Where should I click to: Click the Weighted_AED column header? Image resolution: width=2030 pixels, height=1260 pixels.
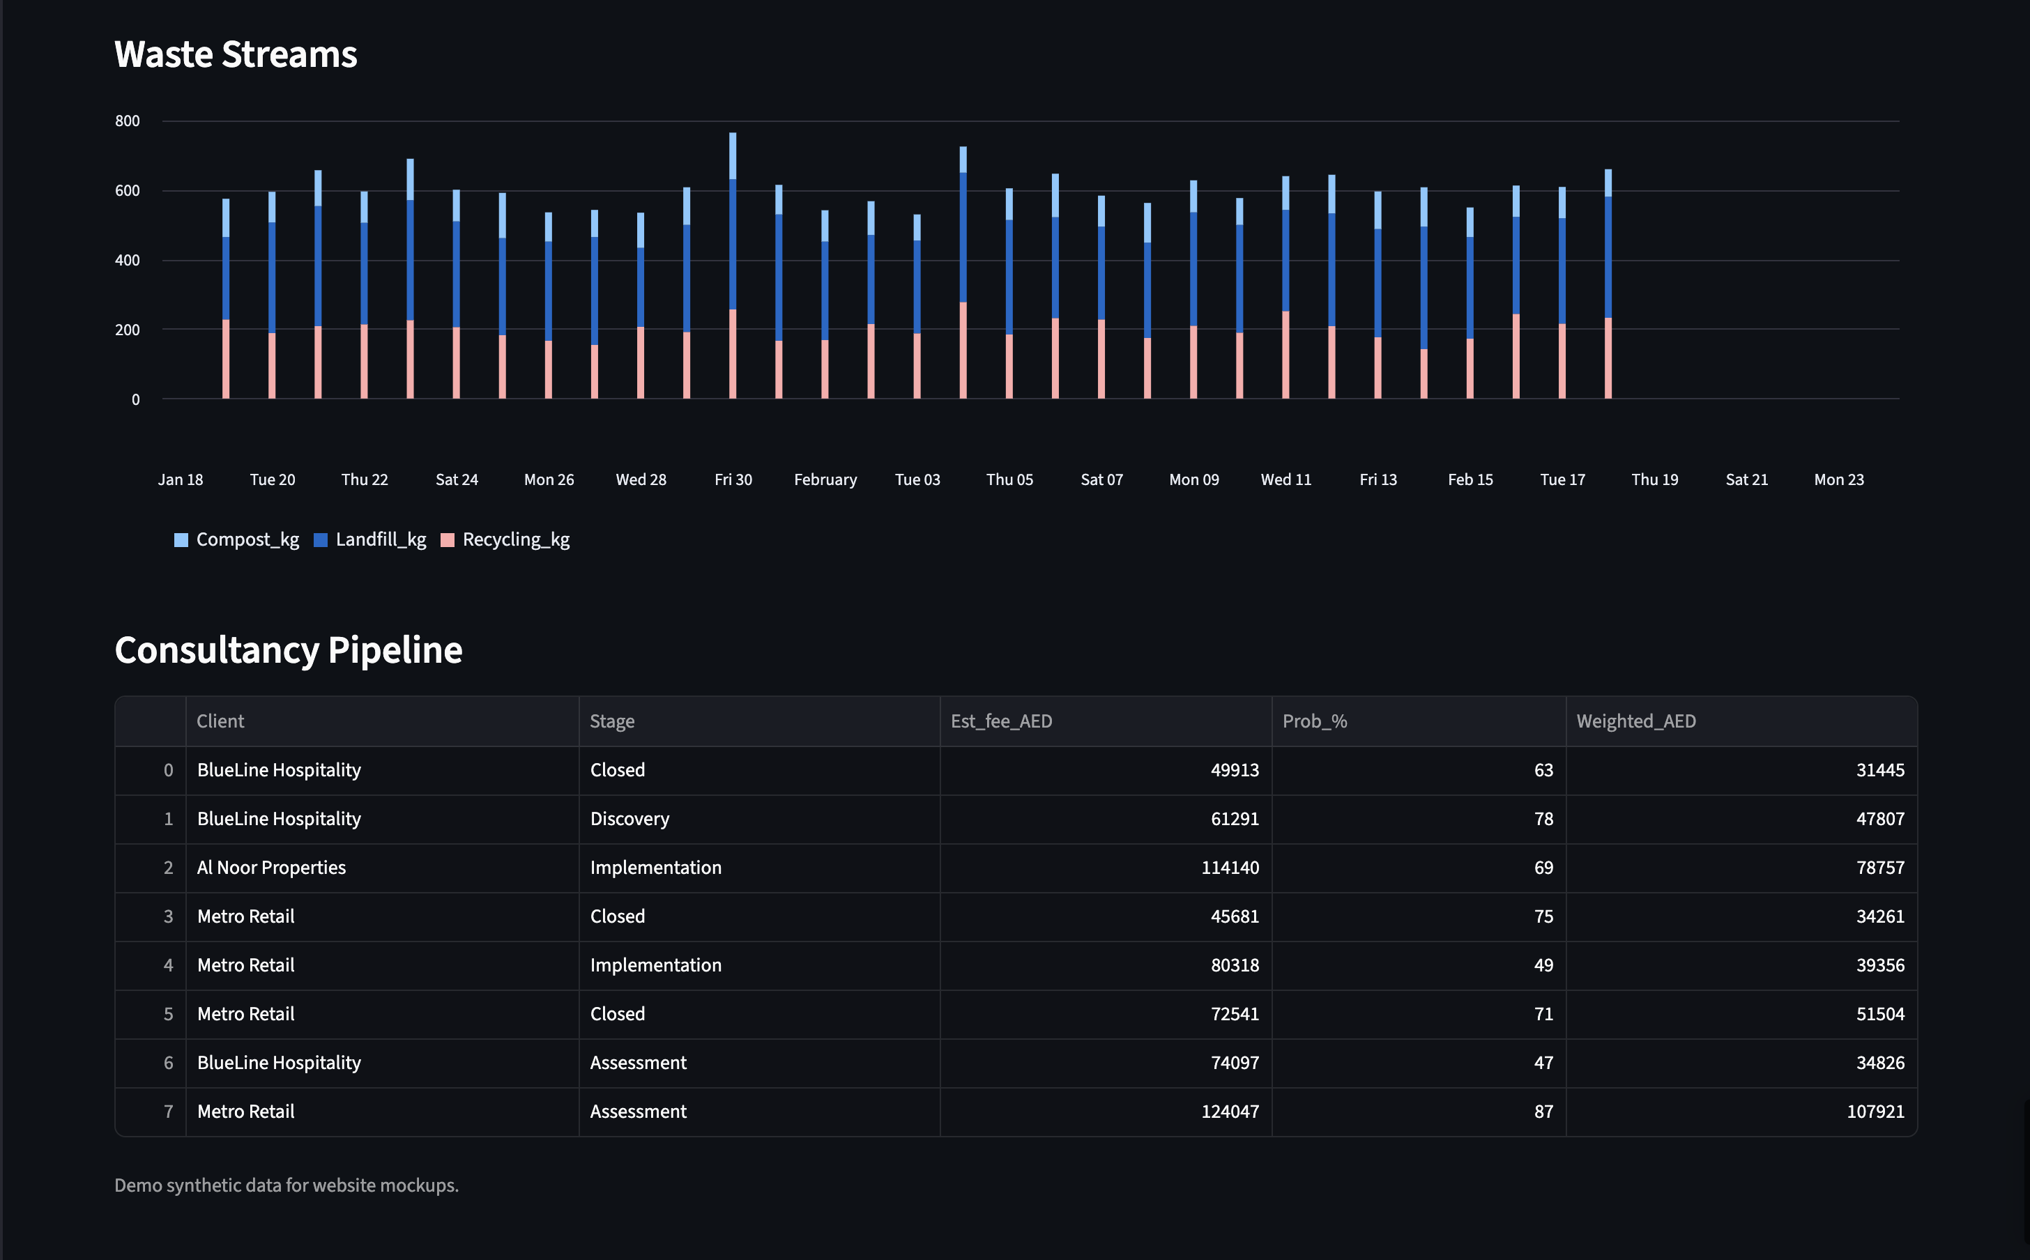coord(1635,721)
